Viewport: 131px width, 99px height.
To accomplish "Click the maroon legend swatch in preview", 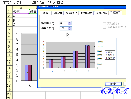I will pos(107,58).
